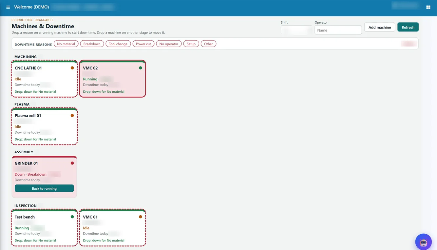437x250 pixels.
Task: Click the VMC 02 green status dot
Action: click(141, 68)
